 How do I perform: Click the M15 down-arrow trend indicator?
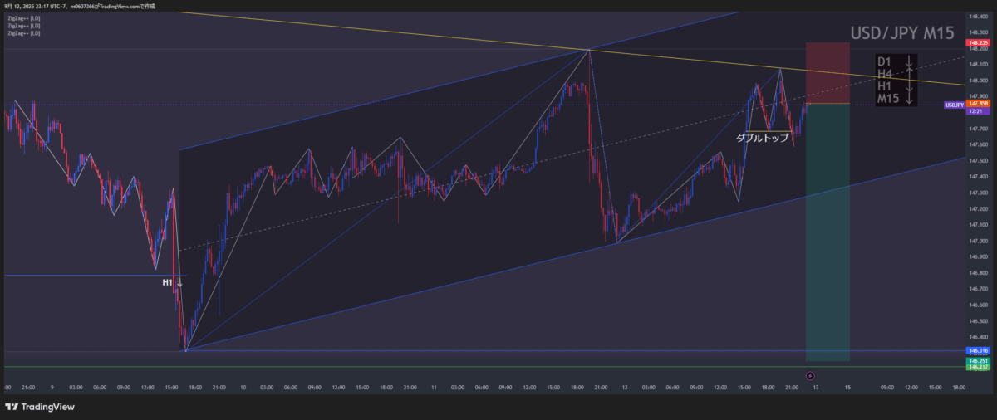(x=910, y=99)
